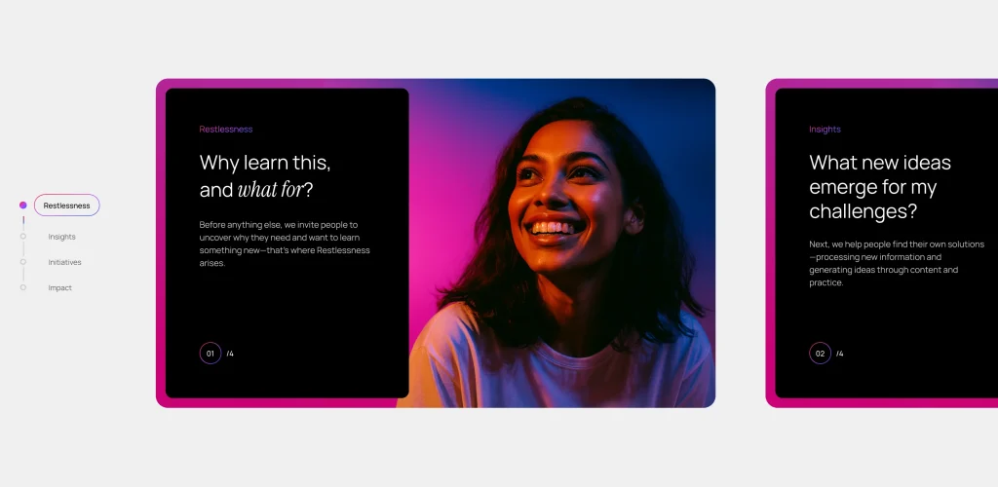
Task: Click the 'What new ideas emerge' heading
Action: coord(879,186)
